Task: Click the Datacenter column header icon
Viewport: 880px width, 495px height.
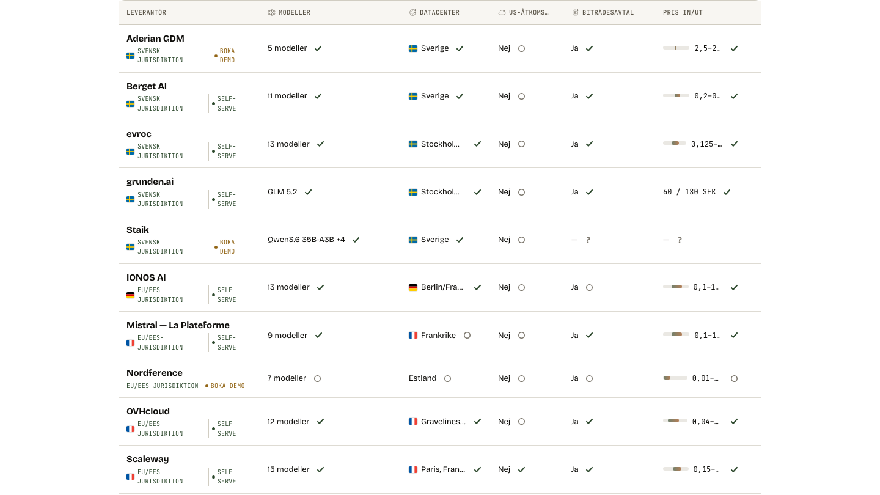Action: coord(413,13)
